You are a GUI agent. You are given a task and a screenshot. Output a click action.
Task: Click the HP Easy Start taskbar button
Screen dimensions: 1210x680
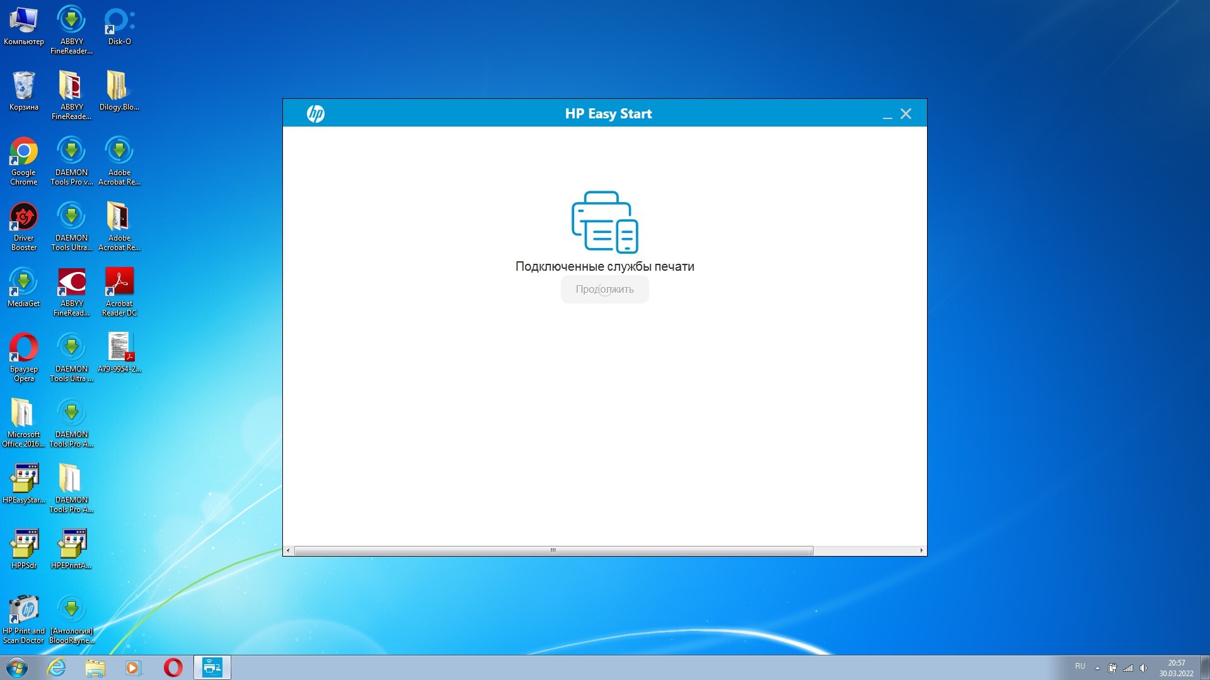[x=212, y=667]
